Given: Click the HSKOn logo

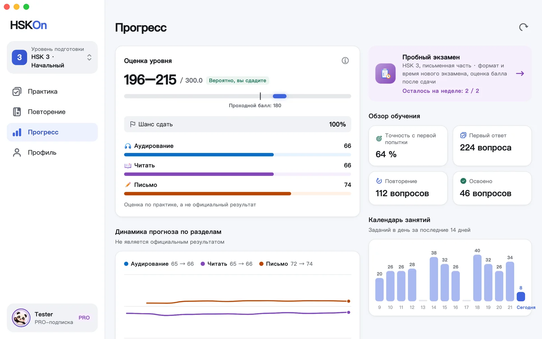Looking at the screenshot, I should 28,25.
